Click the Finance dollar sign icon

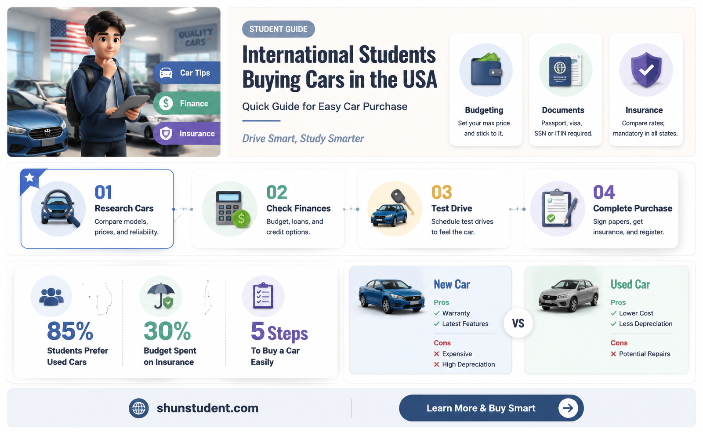(x=166, y=103)
